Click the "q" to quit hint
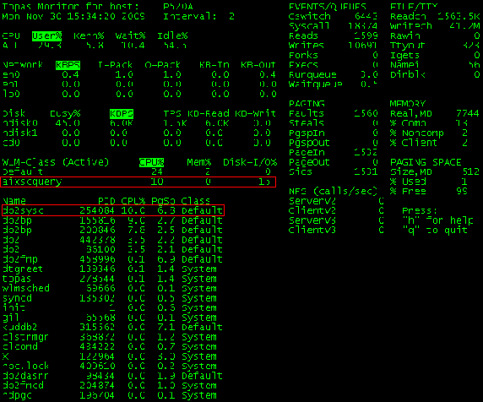The width and height of the screenshot is (483, 402). [435, 230]
